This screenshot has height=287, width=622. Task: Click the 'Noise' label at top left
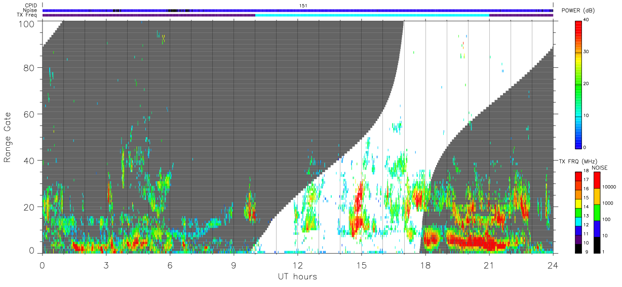click(x=30, y=10)
